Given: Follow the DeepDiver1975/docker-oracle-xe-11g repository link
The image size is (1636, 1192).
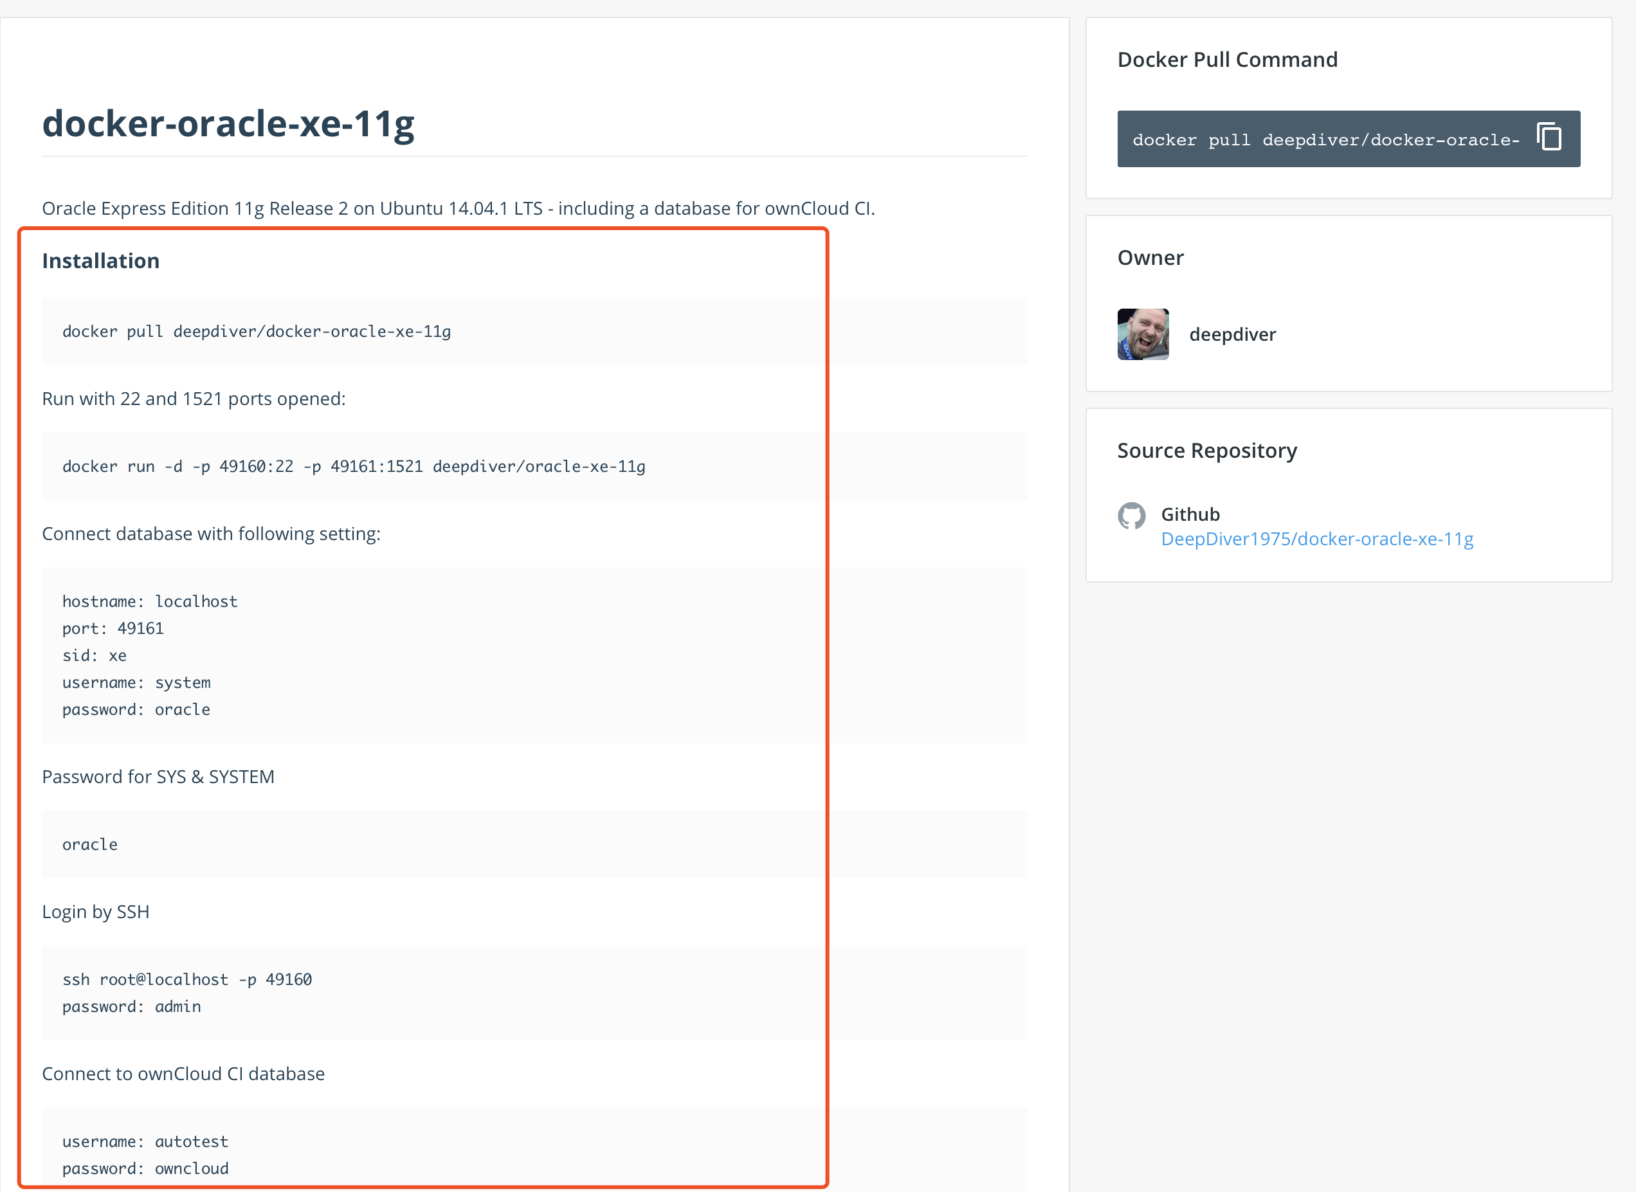Looking at the screenshot, I should (1317, 538).
